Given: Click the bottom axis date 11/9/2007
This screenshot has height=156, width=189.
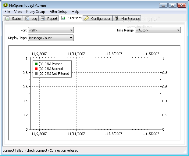Looking at the screenshot, I should 39,134.
